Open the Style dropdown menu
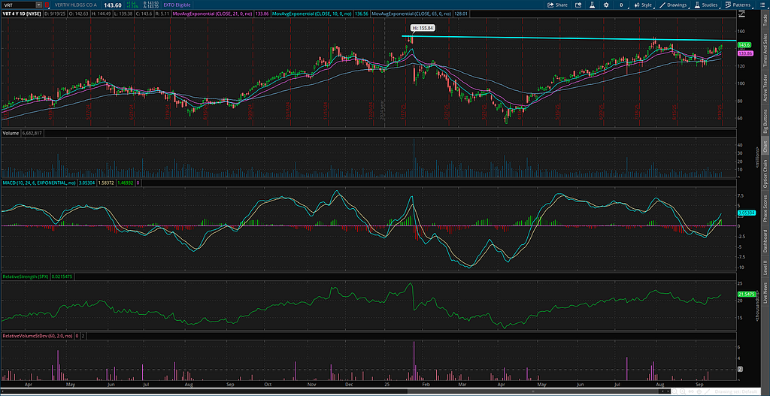 tap(643, 5)
